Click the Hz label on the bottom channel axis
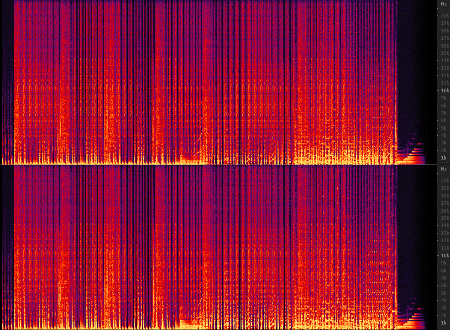 click(x=443, y=169)
